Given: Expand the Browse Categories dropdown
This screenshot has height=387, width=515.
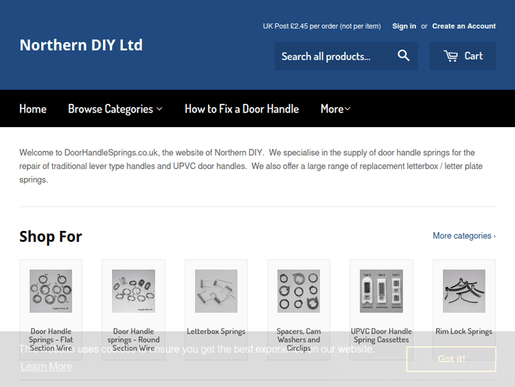Looking at the screenshot, I should [115, 109].
